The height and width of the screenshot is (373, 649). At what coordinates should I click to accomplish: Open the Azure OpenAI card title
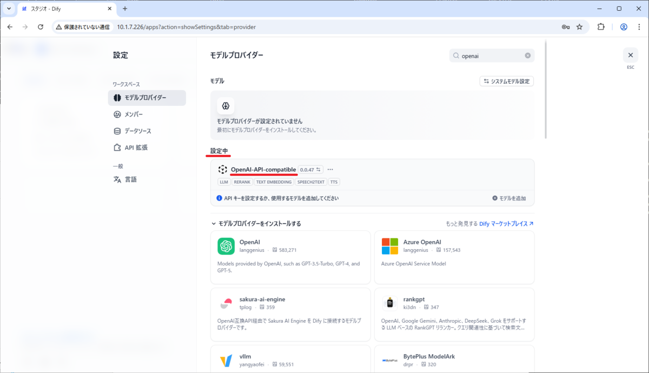(x=422, y=242)
